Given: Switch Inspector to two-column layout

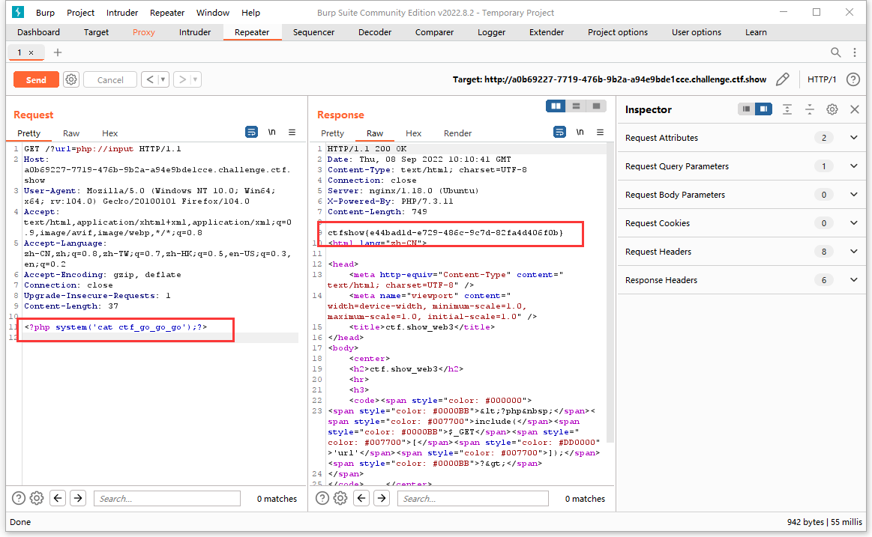Looking at the screenshot, I should click(763, 109).
